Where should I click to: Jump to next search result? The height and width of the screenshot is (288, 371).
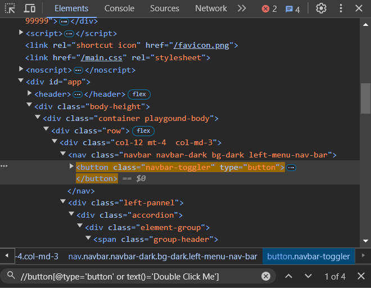point(308,276)
